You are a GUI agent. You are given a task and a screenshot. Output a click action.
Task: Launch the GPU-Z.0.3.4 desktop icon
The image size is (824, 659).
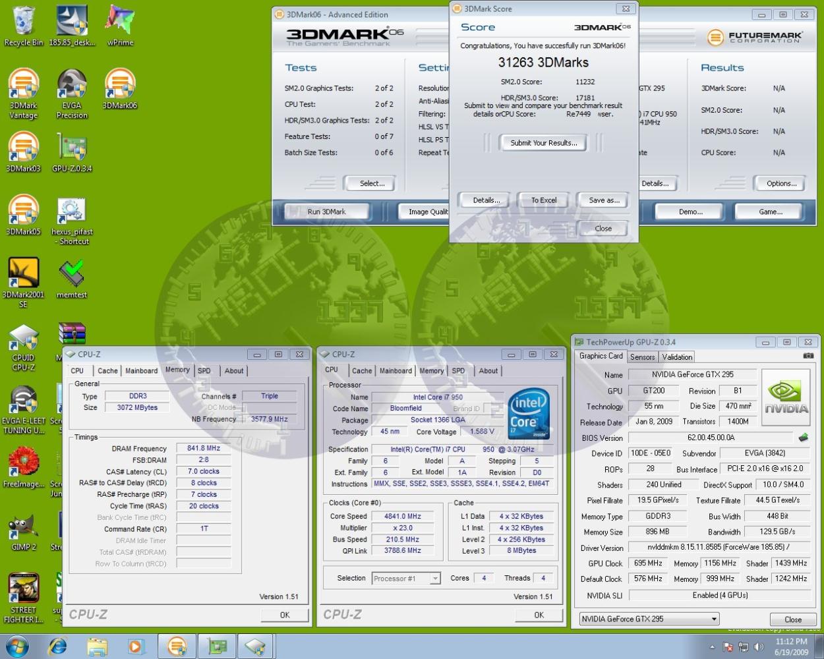[72, 152]
